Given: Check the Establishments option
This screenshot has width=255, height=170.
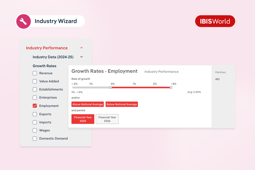Looking at the screenshot, I should pyautogui.click(x=35, y=90).
